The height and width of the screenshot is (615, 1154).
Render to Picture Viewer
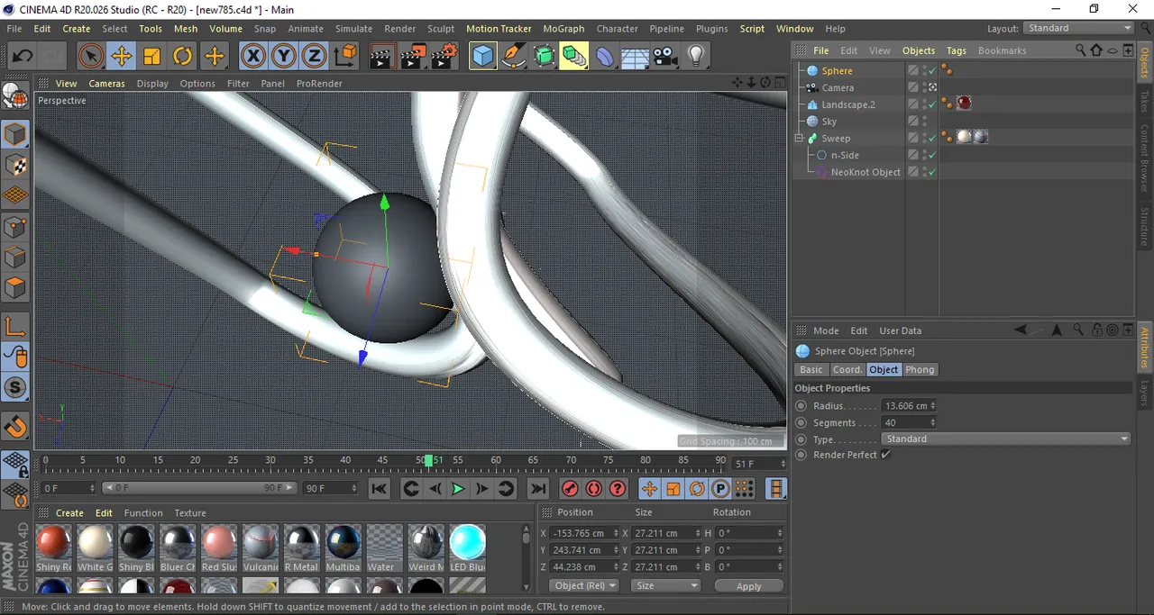point(412,57)
